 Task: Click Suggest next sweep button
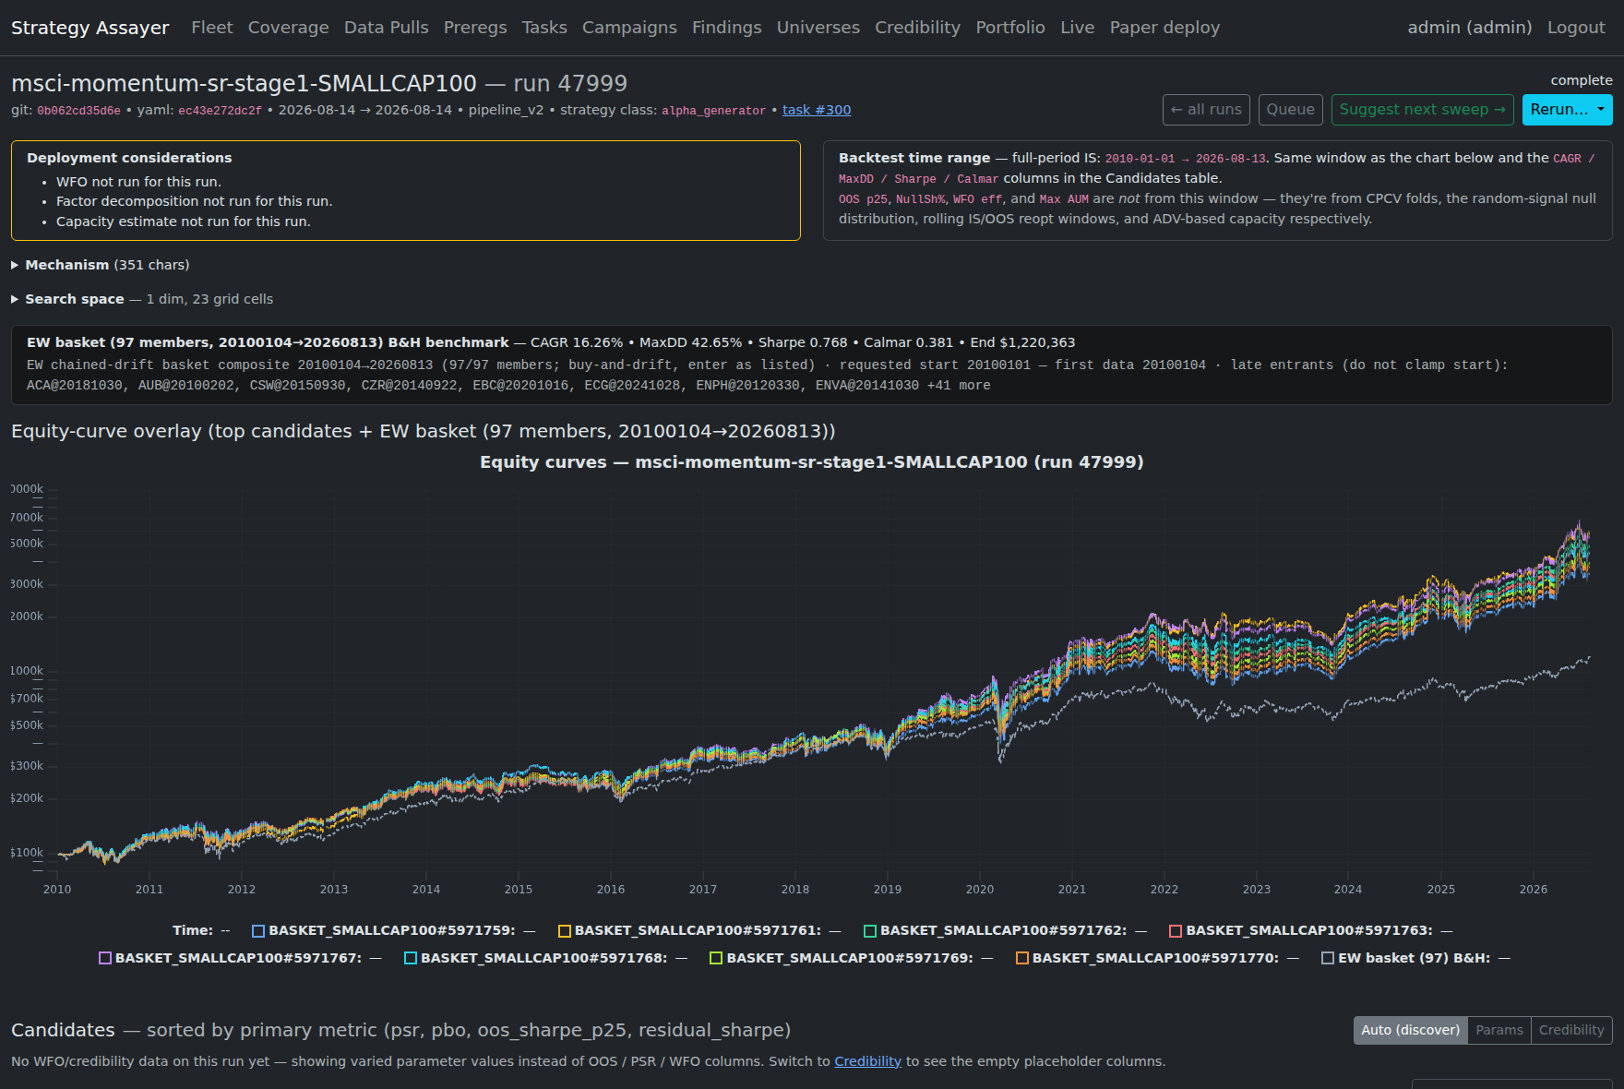(x=1422, y=109)
